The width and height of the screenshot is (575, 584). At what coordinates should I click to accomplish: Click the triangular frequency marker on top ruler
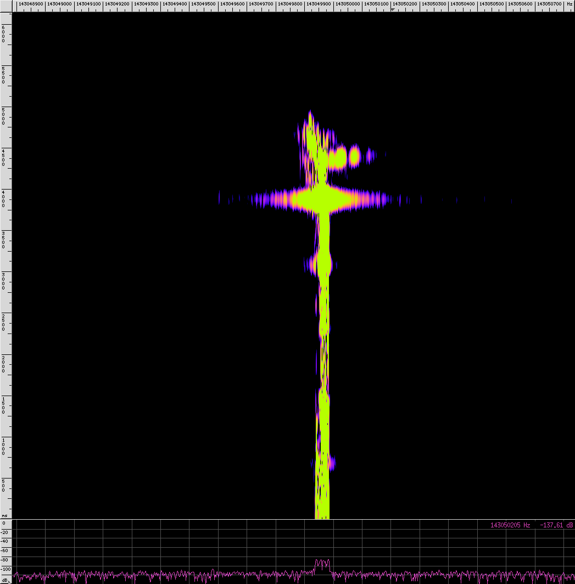tap(392, 10)
